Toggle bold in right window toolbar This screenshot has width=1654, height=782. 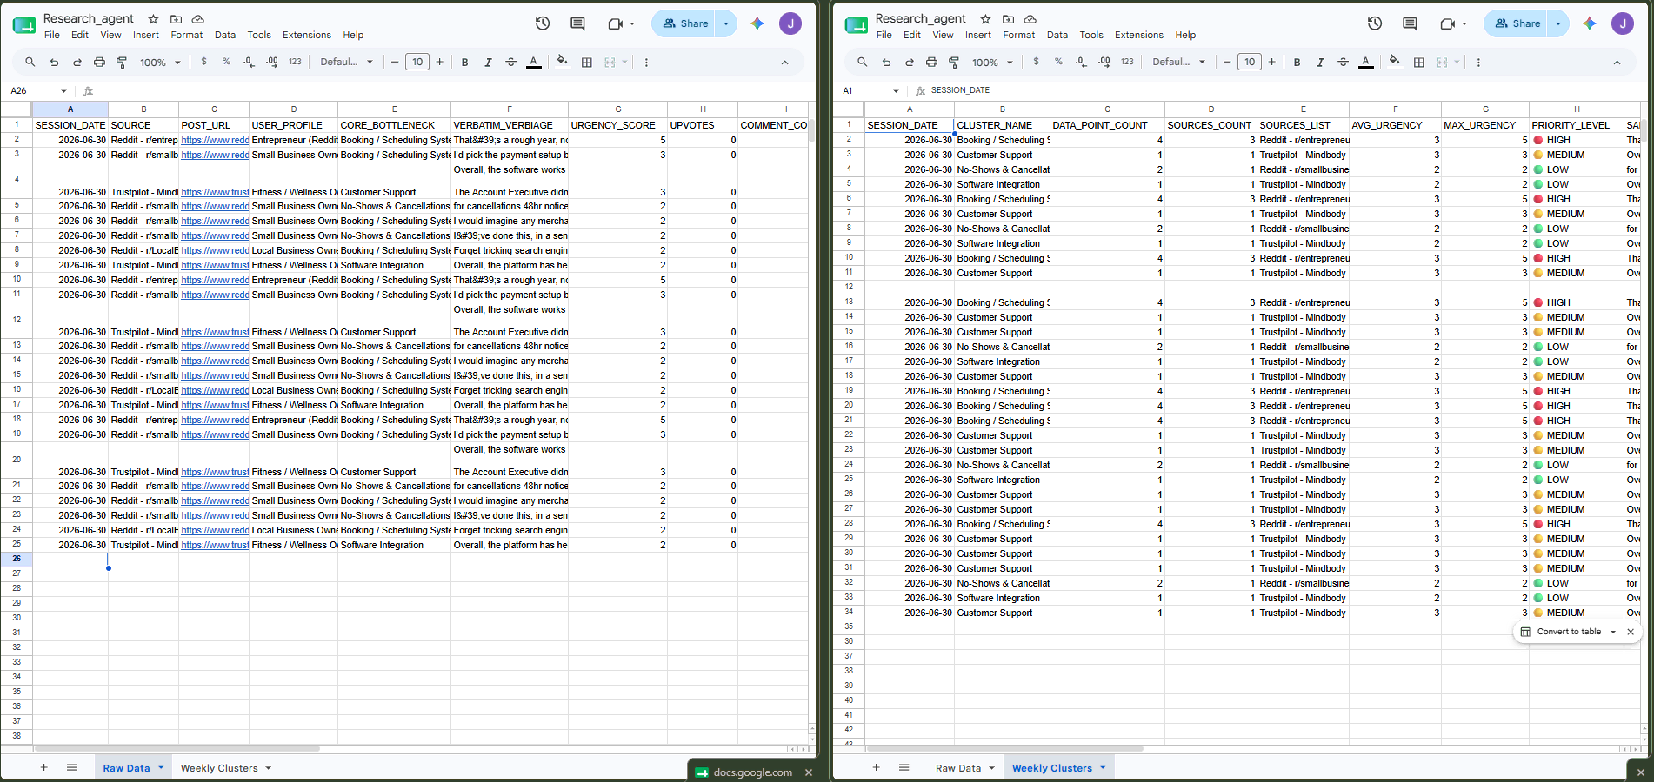click(1297, 63)
